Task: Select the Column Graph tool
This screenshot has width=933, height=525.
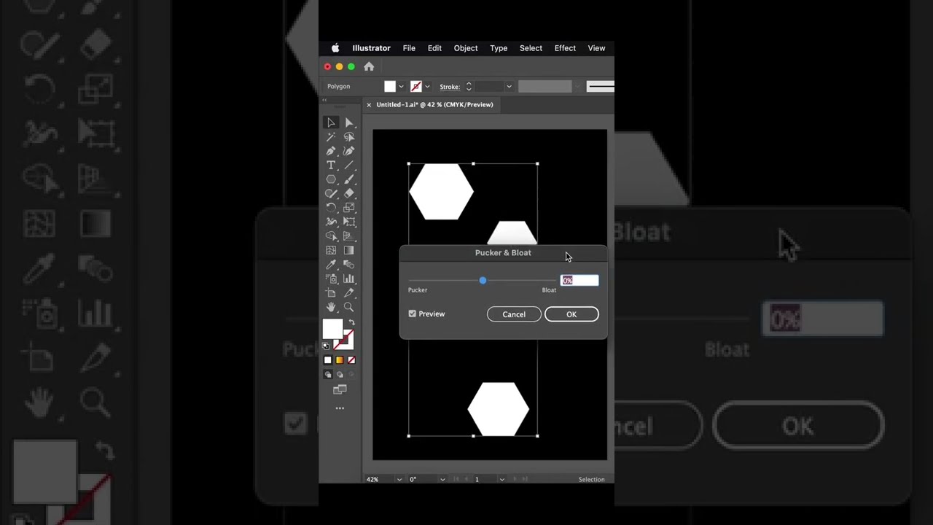Action: (349, 279)
